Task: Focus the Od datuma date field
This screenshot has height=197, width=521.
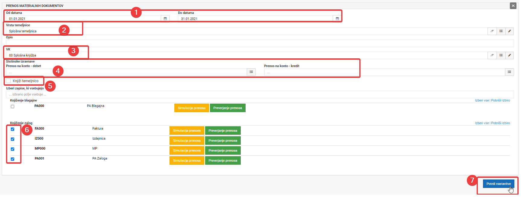Action: pyautogui.click(x=84, y=19)
